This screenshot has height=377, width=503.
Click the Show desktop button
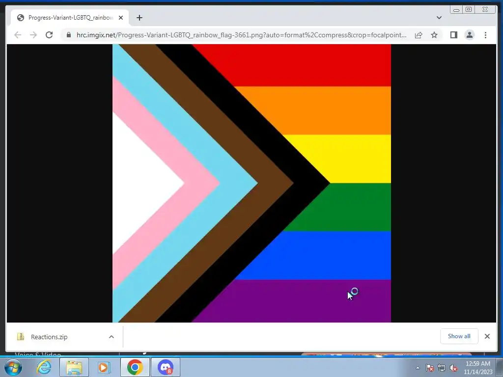(x=500, y=367)
